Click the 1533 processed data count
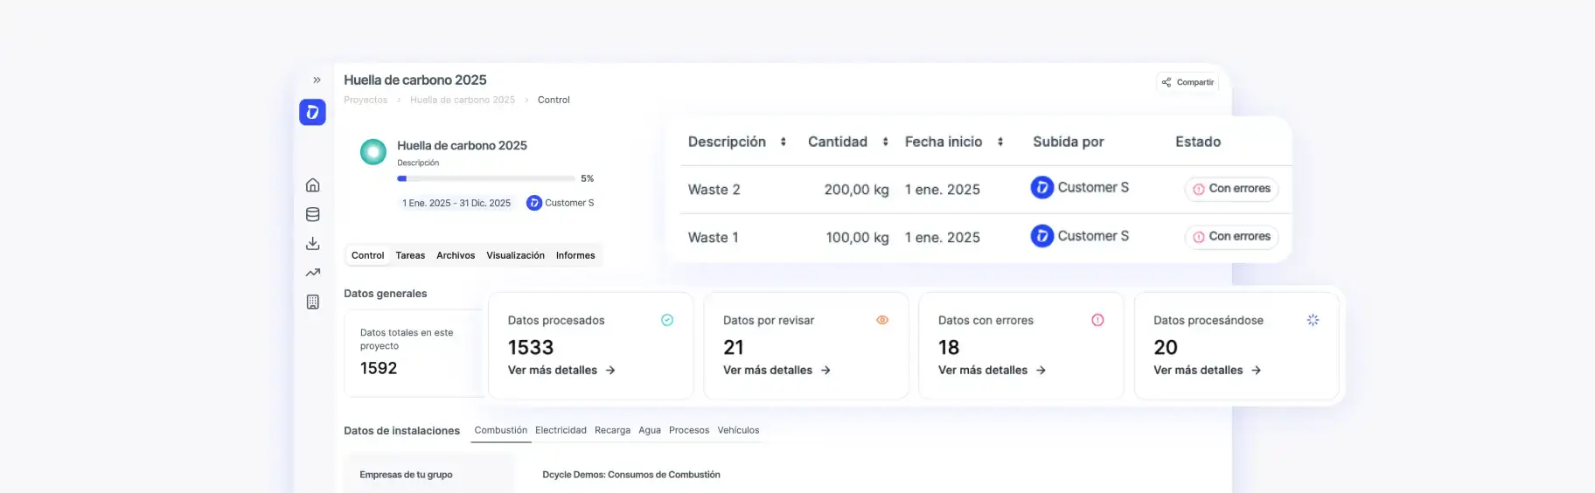 tap(531, 347)
